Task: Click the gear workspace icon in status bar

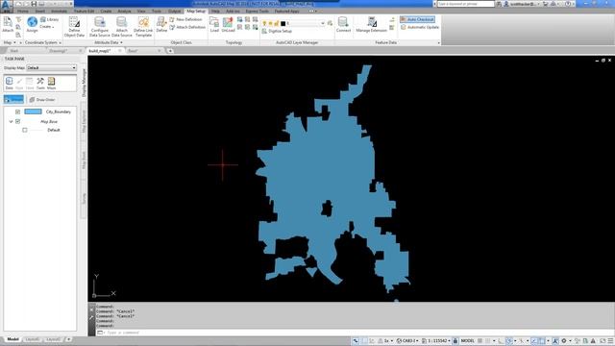Action: (564, 341)
